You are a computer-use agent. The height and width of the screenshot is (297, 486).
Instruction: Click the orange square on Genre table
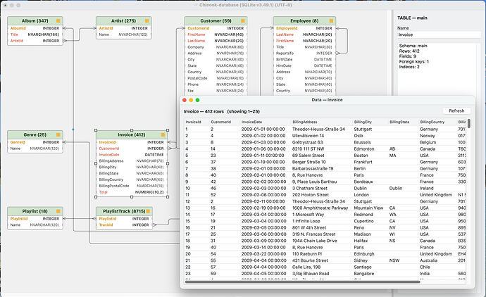coord(58,134)
